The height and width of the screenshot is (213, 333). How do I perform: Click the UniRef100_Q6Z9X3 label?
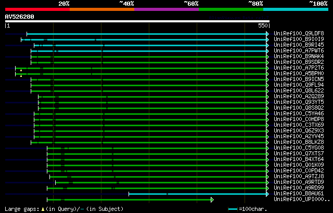(x=299, y=131)
